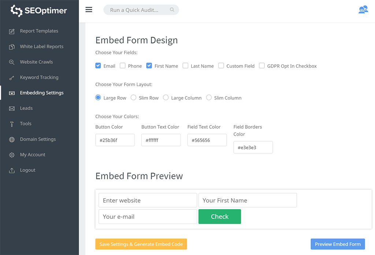Toggle the hamburger menu to collapse sidebar
This screenshot has width=375, height=255.
[89, 10]
